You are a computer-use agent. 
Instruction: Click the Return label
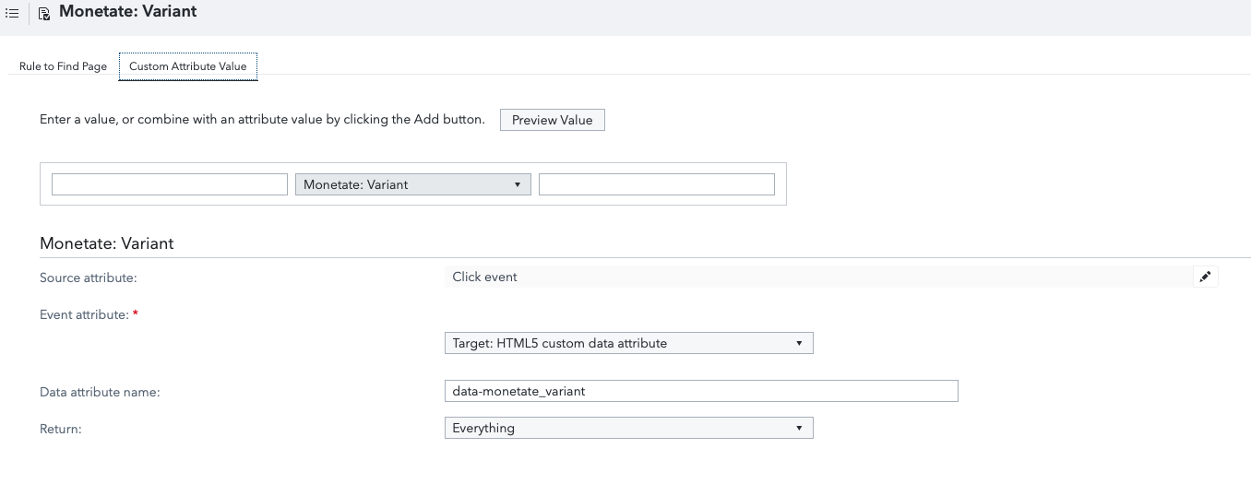click(61, 429)
